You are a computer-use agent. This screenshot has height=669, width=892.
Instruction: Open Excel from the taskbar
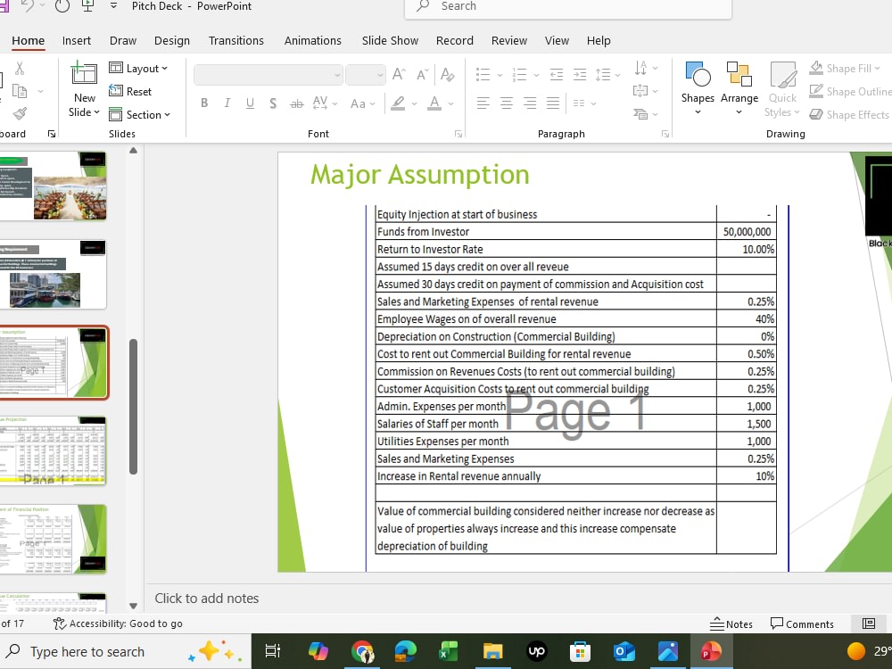(449, 651)
